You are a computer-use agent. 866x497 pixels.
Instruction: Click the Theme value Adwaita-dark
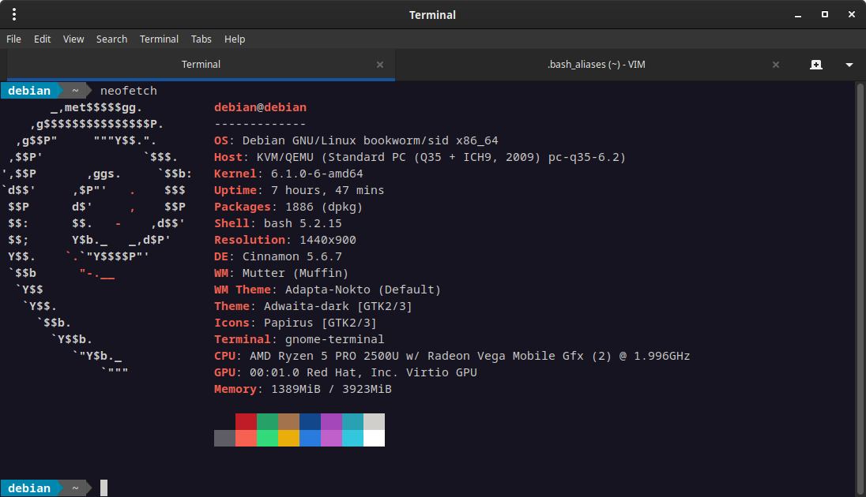point(338,306)
